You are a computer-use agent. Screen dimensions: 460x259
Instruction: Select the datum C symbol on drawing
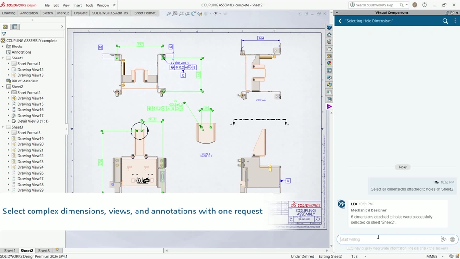pyautogui.click(x=183, y=75)
